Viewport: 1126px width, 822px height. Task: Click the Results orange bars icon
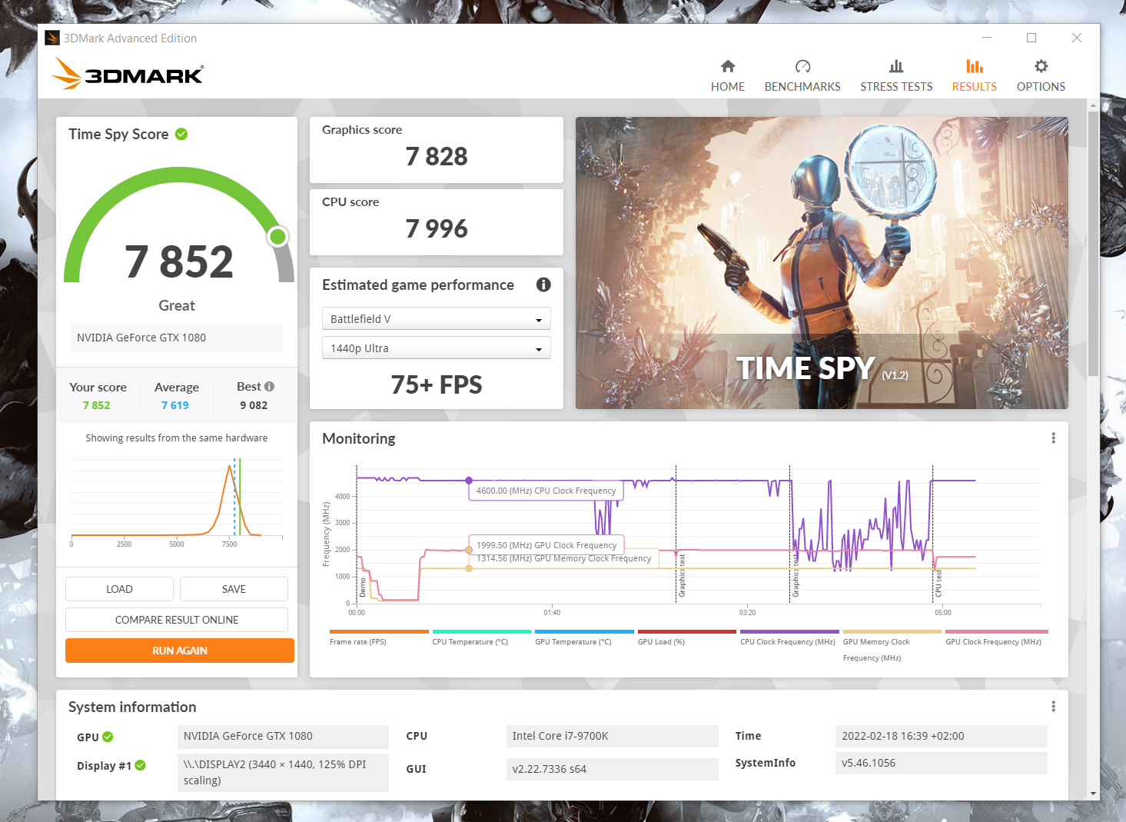(x=975, y=66)
